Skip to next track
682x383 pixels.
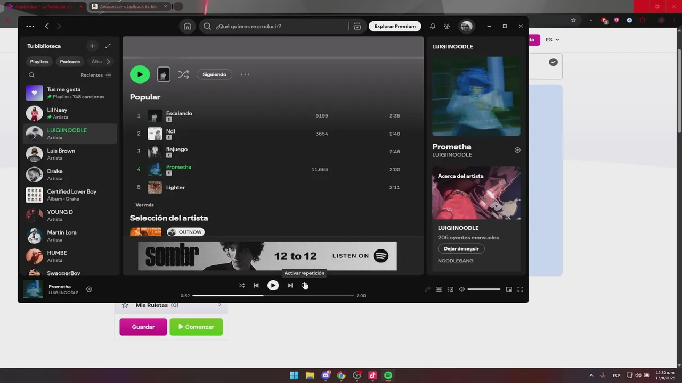[x=290, y=286]
